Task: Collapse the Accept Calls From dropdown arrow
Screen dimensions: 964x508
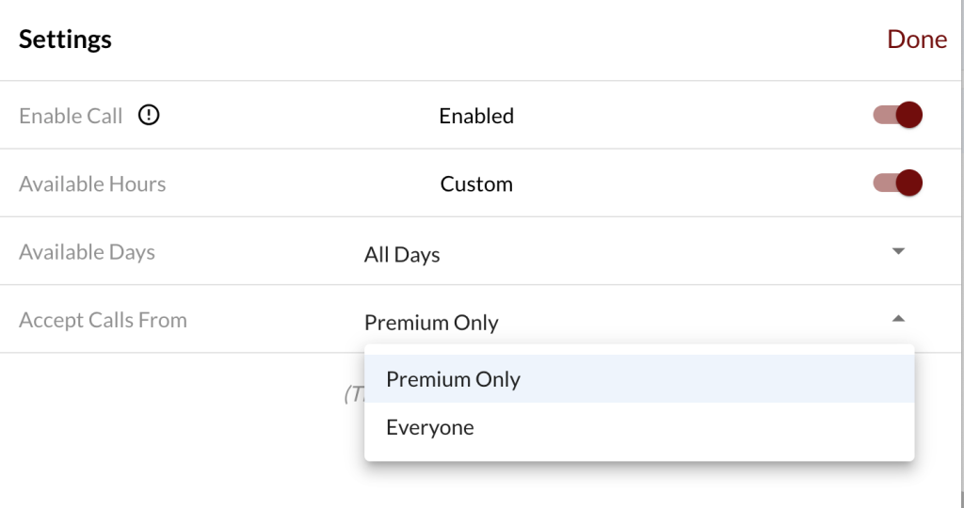Action: pyautogui.click(x=898, y=319)
